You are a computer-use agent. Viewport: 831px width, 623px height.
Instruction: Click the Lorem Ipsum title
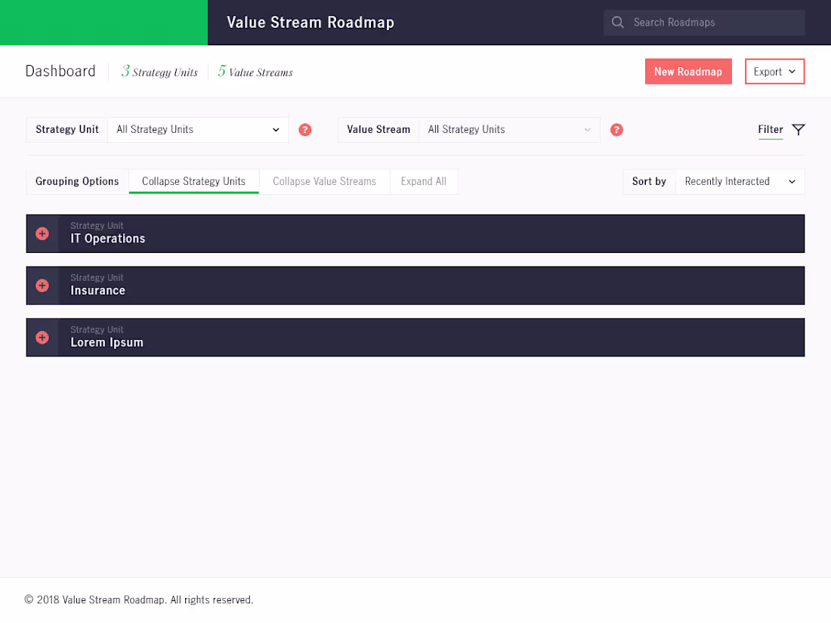pos(107,342)
